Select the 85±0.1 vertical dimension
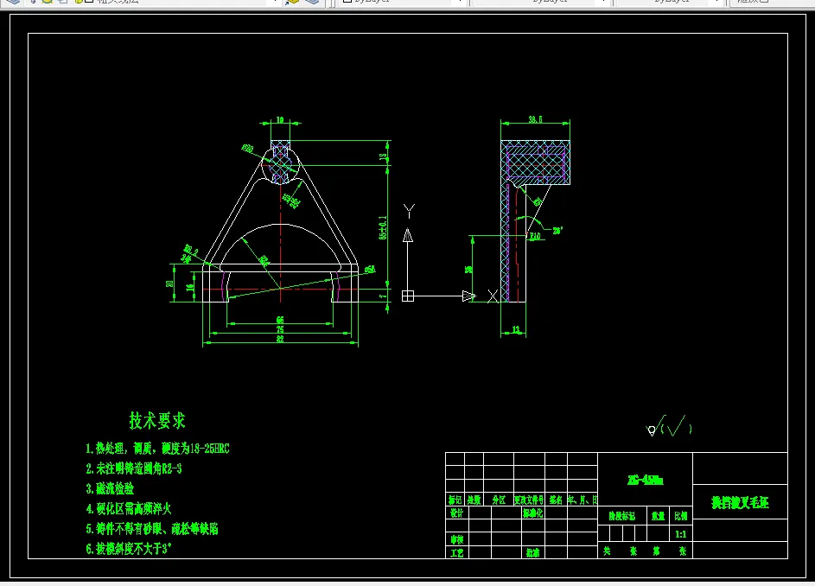815x586 pixels. (383, 227)
